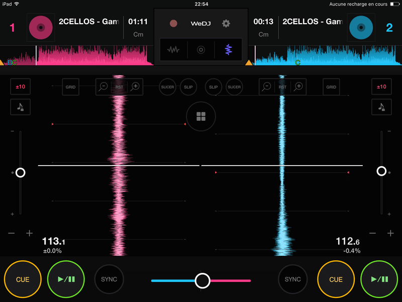The width and height of the screenshot is (402, 302).
Task: Tap deck 2 orange cue point triangle
Action: coord(249,62)
